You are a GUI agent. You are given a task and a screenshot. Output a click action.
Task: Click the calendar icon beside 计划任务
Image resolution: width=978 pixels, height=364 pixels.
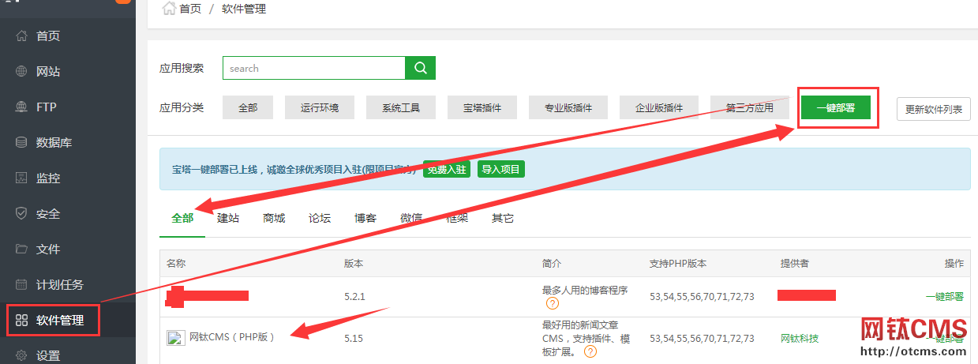pyautogui.click(x=22, y=285)
